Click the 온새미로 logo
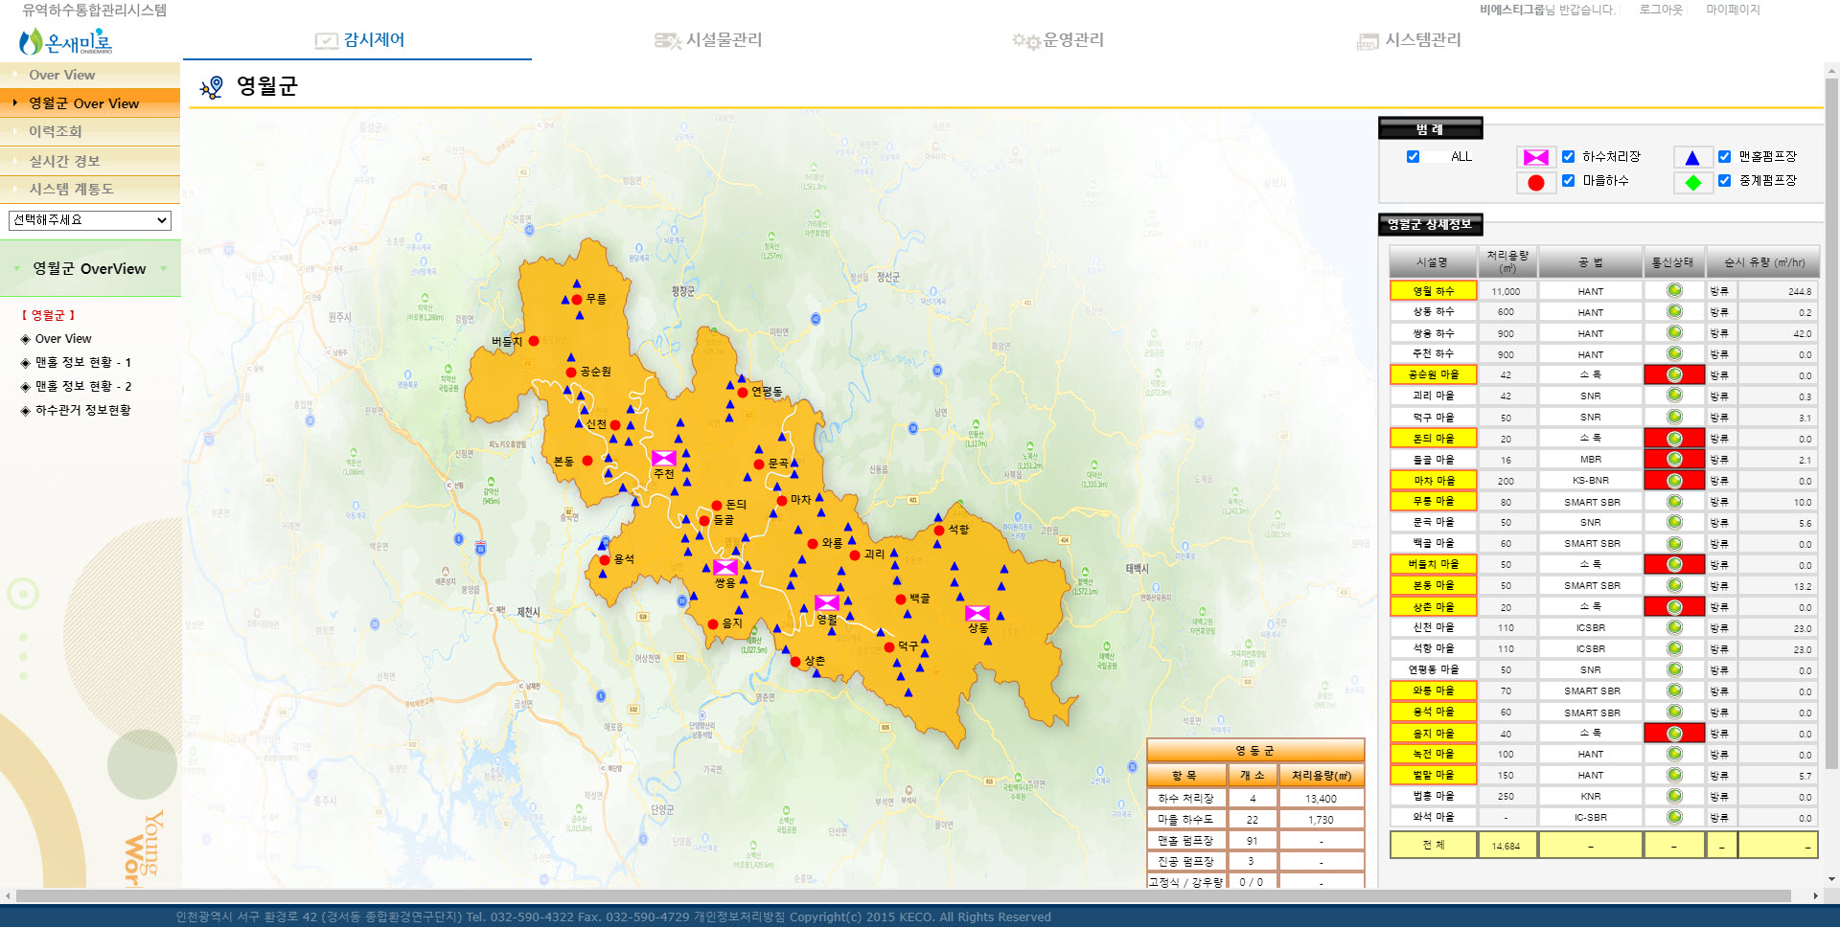The image size is (1840, 928). tap(66, 41)
